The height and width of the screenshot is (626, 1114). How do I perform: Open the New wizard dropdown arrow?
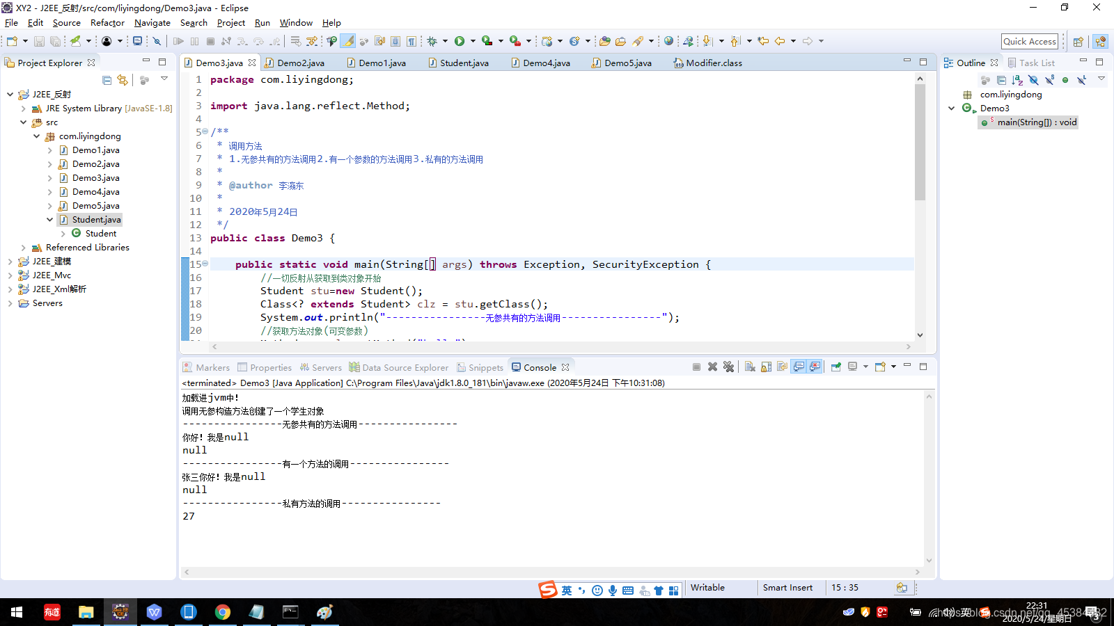[x=25, y=41]
